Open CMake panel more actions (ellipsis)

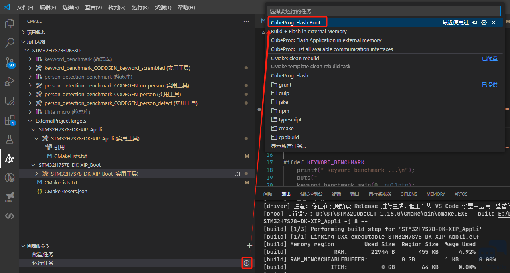[246, 21]
